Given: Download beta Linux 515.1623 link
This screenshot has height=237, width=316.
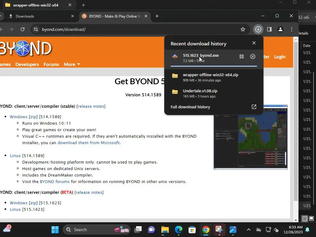Looking at the screenshot, I should [x=15, y=210].
